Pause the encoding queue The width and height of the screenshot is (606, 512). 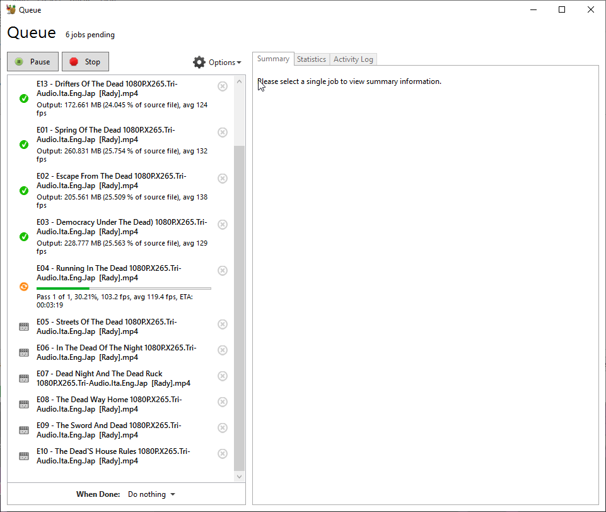click(x=33, y=62)
